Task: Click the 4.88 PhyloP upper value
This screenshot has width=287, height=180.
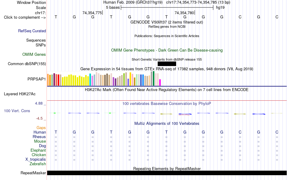Action: pyautogui.click(x=39, y=103)
